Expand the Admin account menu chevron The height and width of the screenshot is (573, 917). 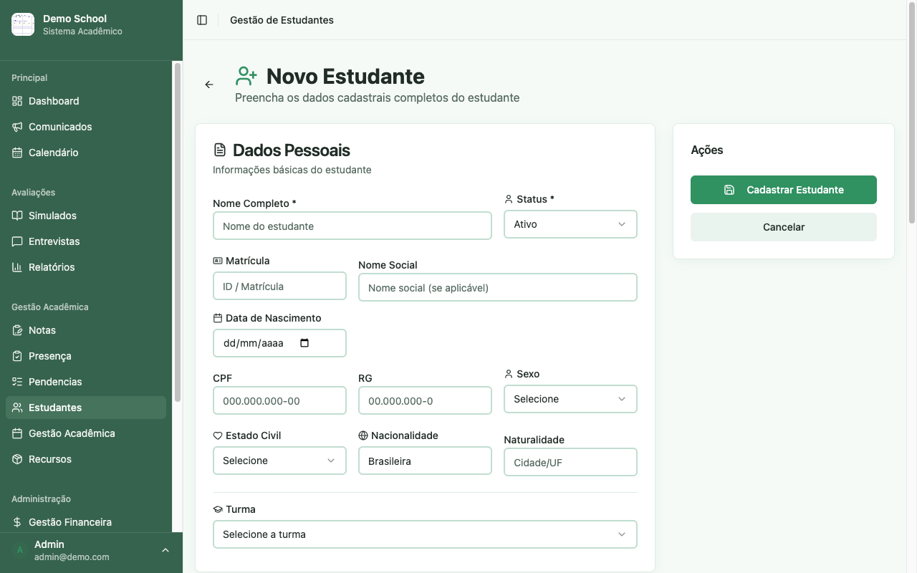coord(165,550)
